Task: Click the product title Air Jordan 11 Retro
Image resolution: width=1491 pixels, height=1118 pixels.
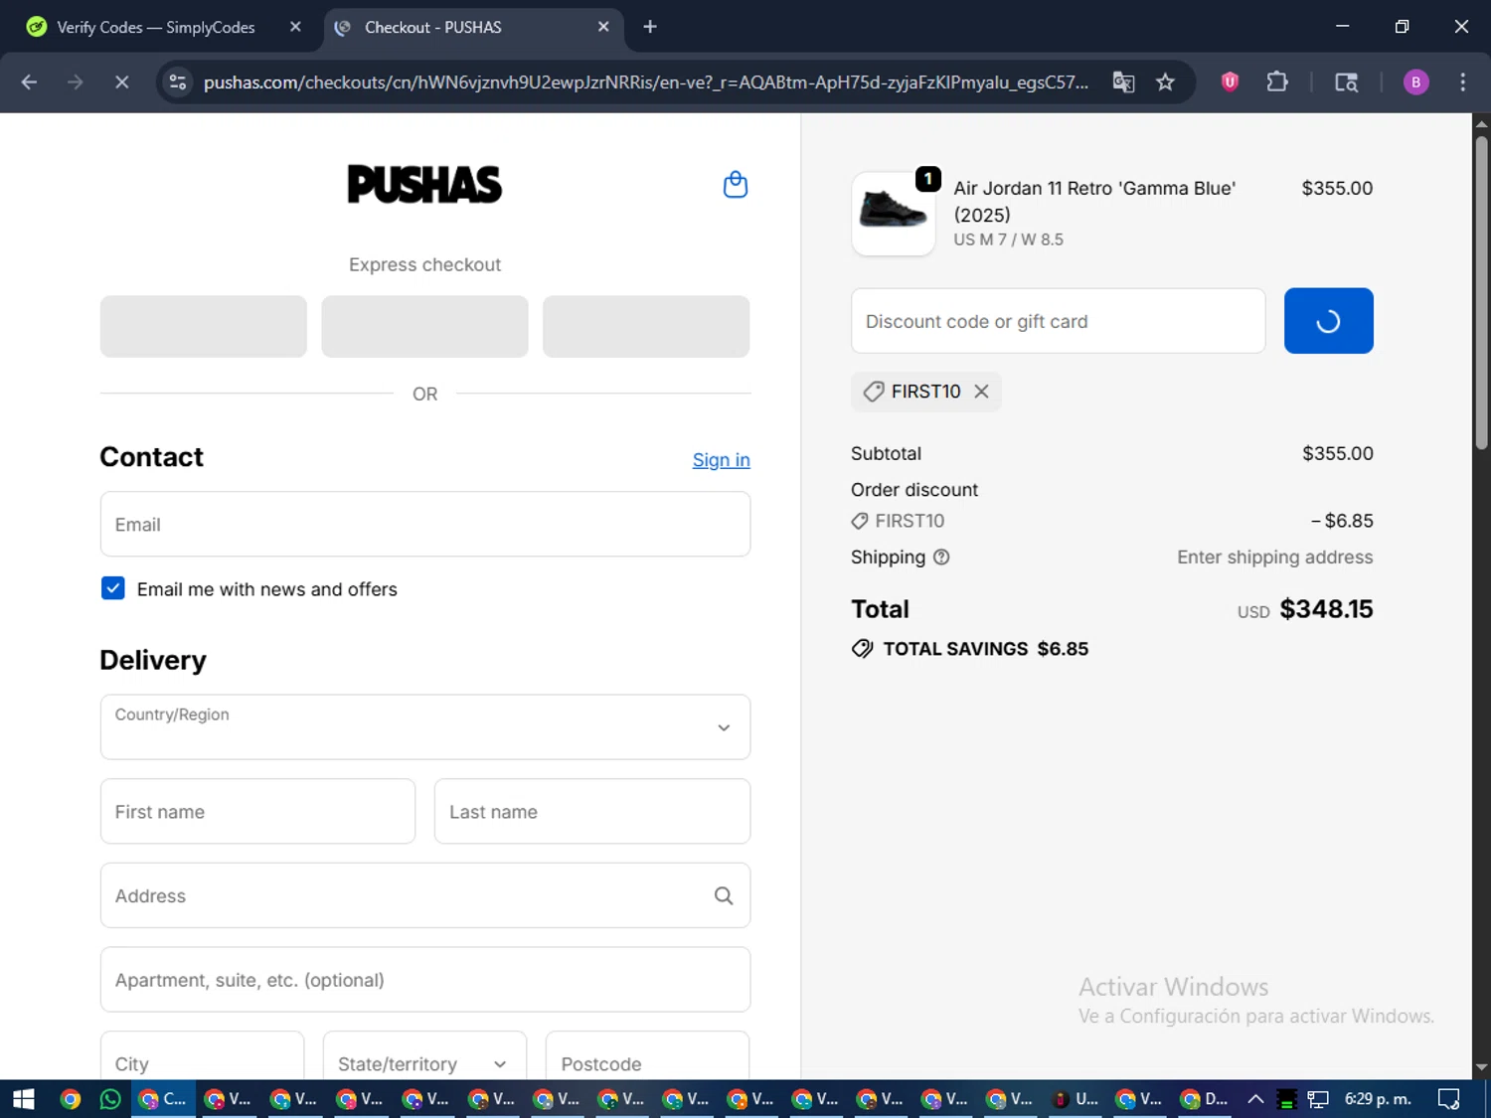Action: pos(1094,202)
